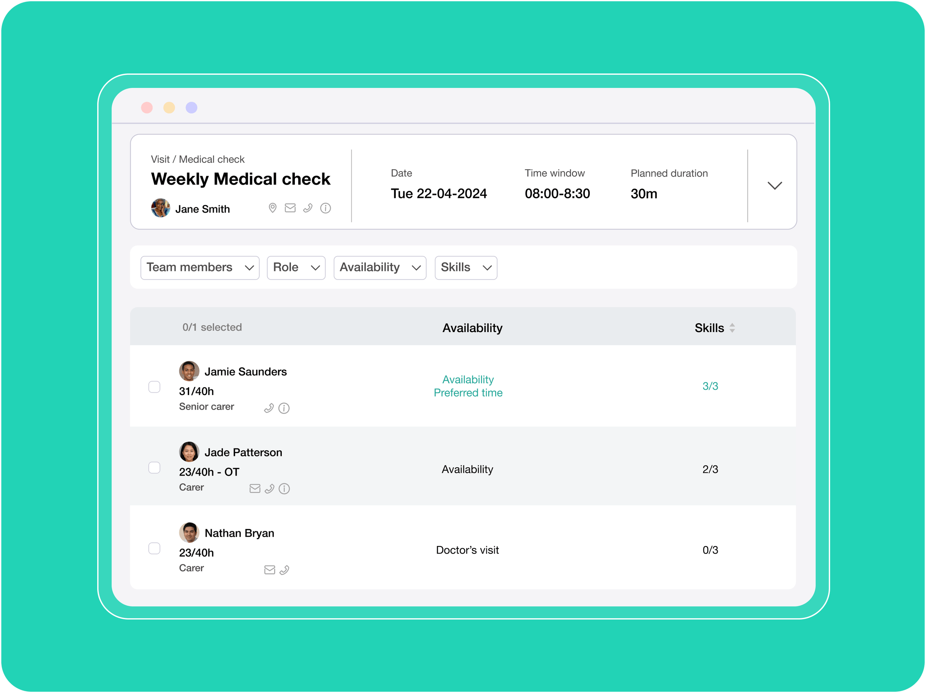View info icon next to Jane Smith

click(x=326, y=208)
